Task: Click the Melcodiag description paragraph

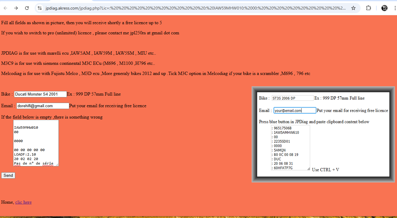Action: coord(156,73)
